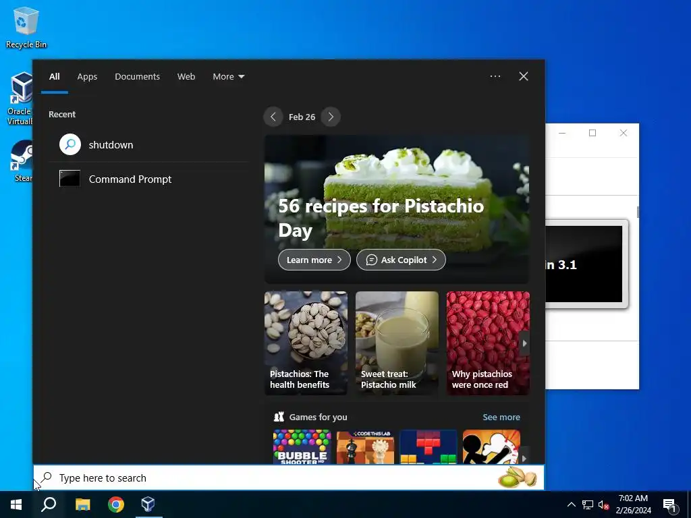
Task: Select the All search tab
Action: click(54, 77)
